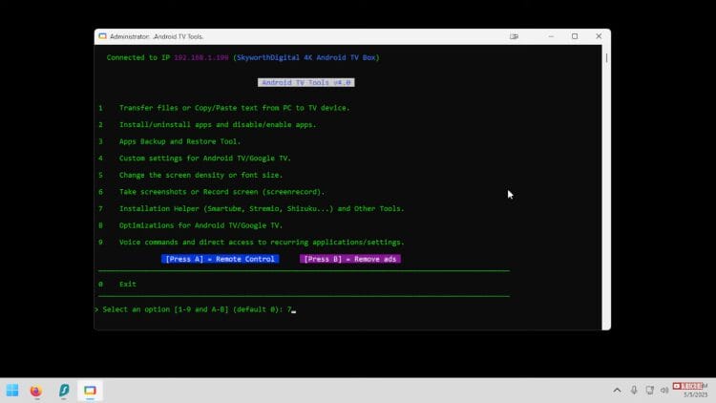Image resolution: width=716 pixels, height=403 pixels.
Task: Click the Android TV Tools window icon
Action: pyautogui.click(x=103, y=36)
